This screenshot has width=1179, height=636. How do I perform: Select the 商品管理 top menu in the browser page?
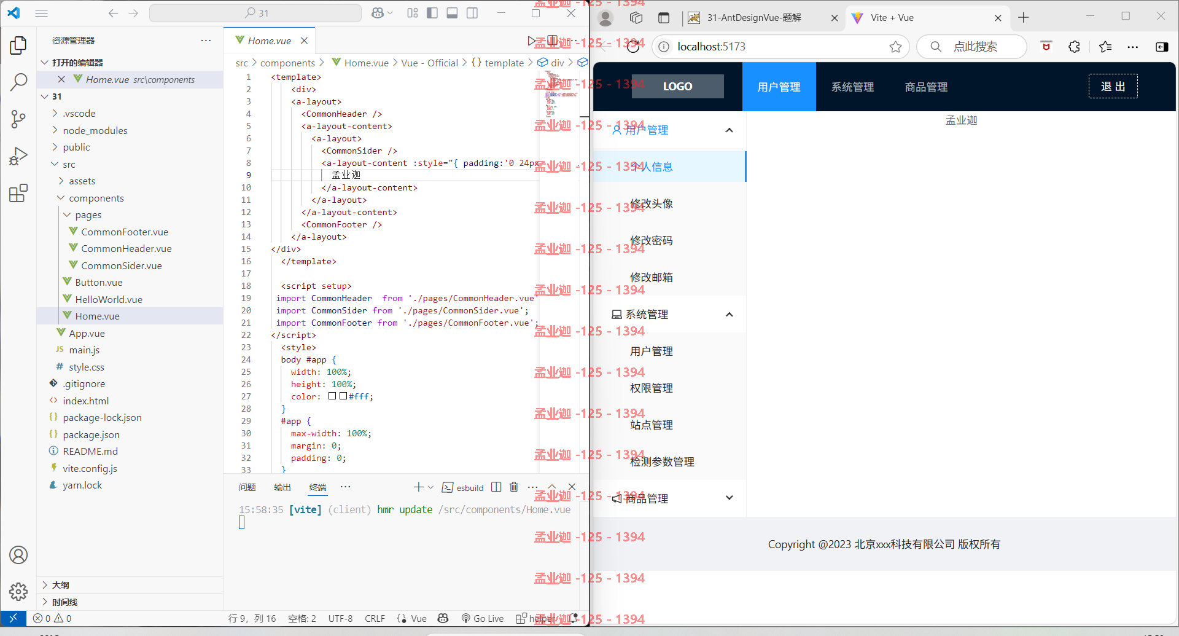(x=926, y=87)
